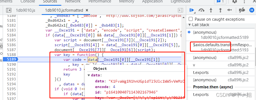256x100 pixels.
Task: Click line number 5183 in gutter
Action: click(x=11, y=30)
